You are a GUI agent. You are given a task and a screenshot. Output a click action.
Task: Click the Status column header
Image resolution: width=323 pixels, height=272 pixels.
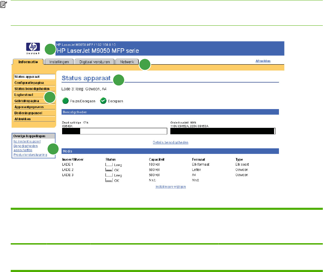coord(110,159)
